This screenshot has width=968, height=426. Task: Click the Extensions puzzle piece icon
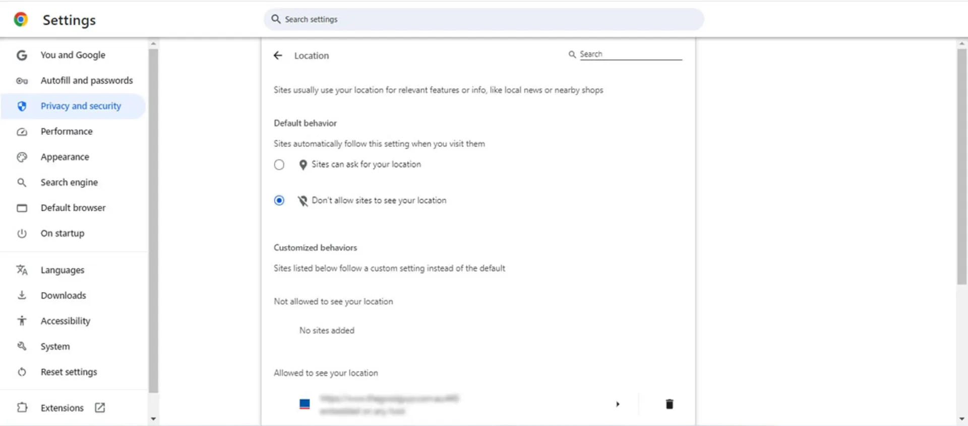pos(22,407)
